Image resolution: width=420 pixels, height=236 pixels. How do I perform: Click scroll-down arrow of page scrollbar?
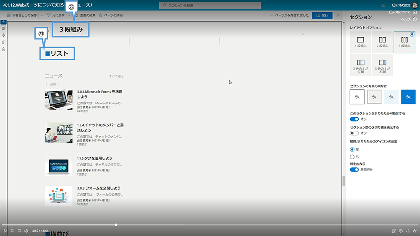click(x=344, y=234)
